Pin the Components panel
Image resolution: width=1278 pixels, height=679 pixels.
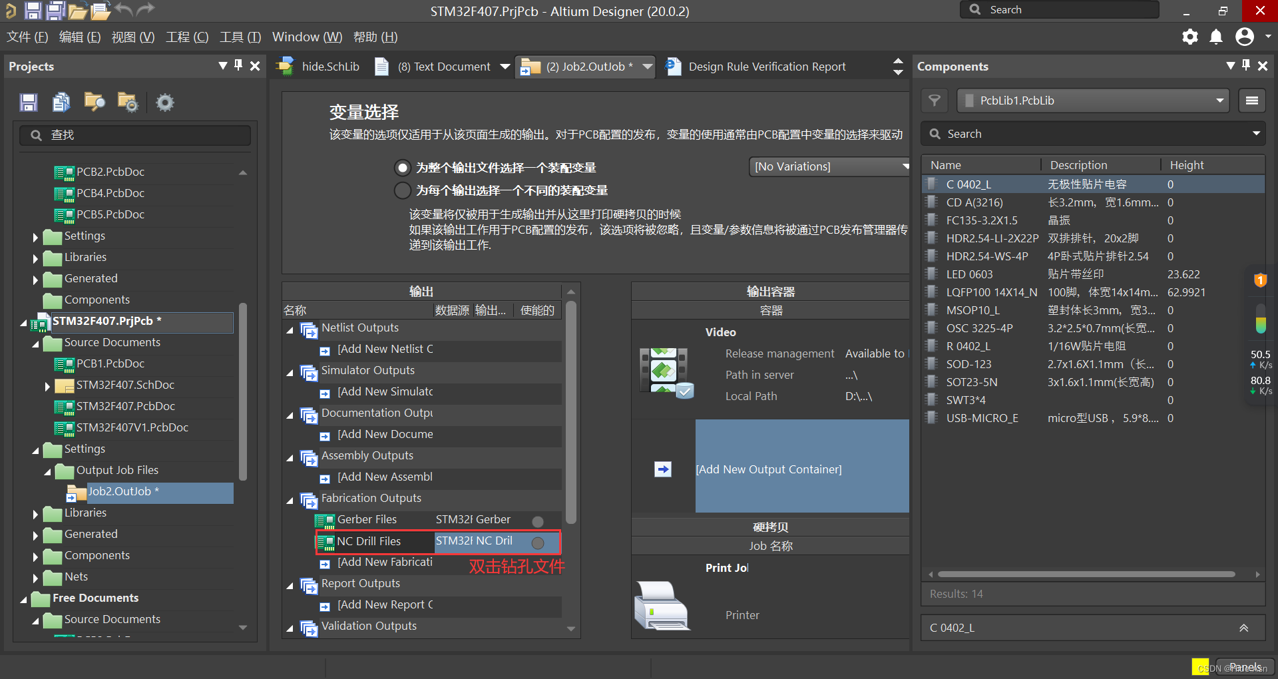click(1246, 65)
